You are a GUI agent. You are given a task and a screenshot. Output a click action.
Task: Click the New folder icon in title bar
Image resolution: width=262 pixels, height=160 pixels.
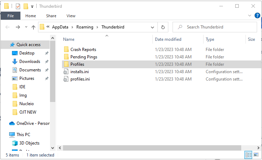pyautogui.click(x=26, y=6)
